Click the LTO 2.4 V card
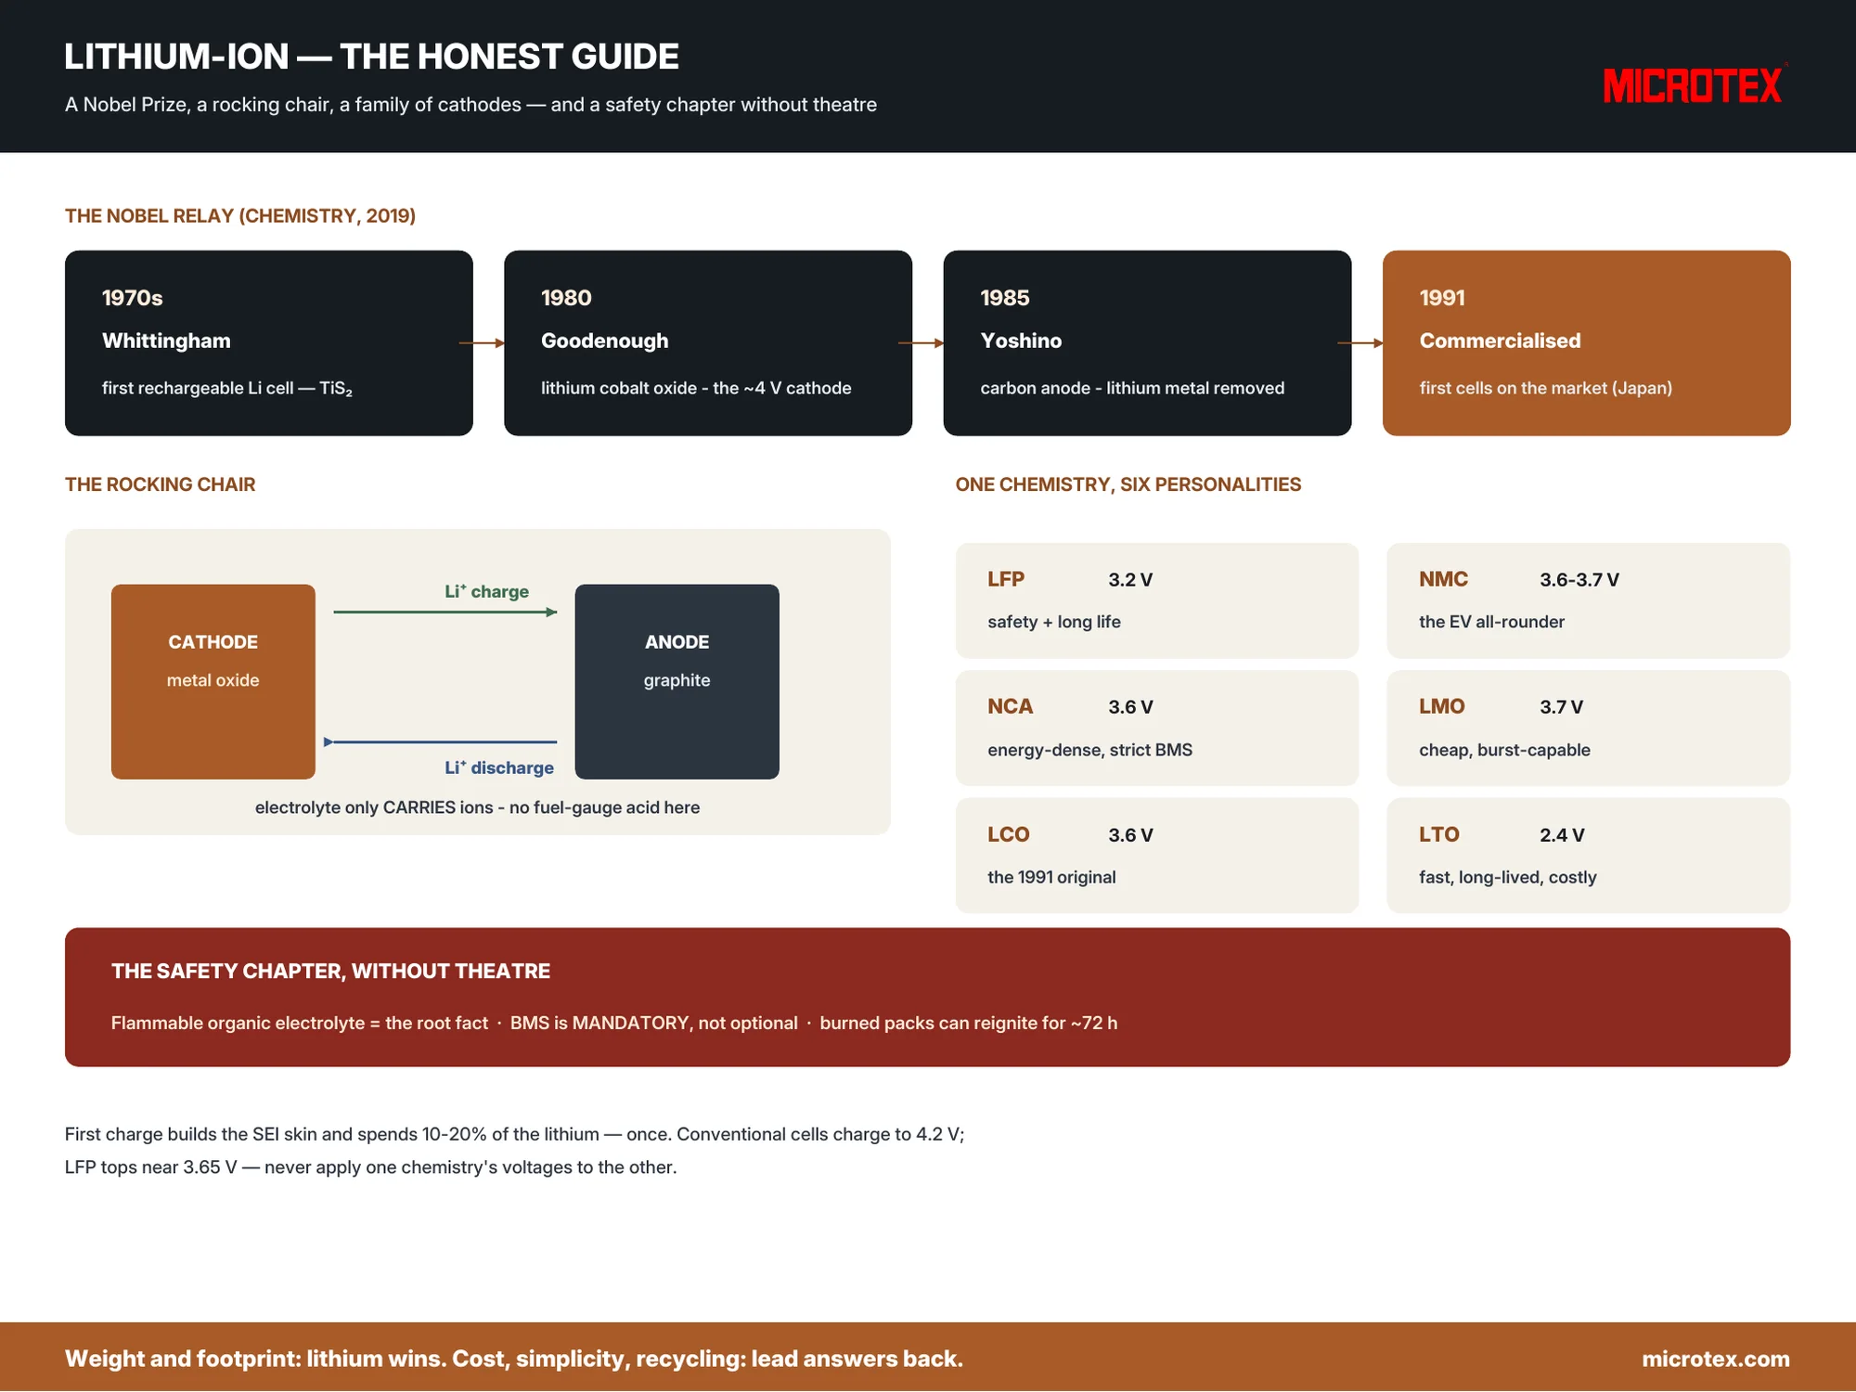 [x=1588, y=856]
